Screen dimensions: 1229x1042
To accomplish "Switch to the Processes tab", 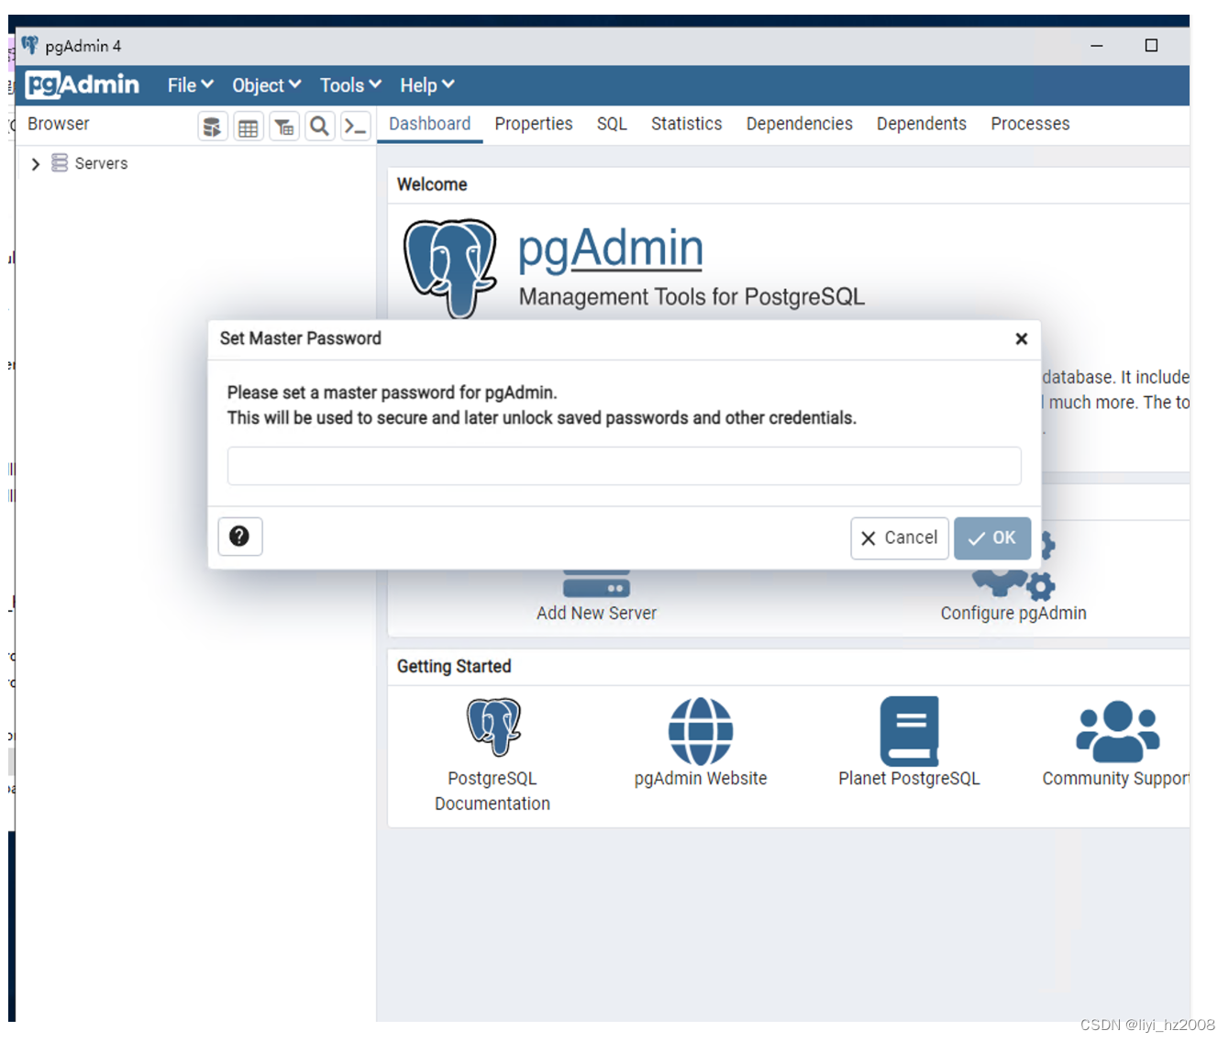I will pos(1030,124).
